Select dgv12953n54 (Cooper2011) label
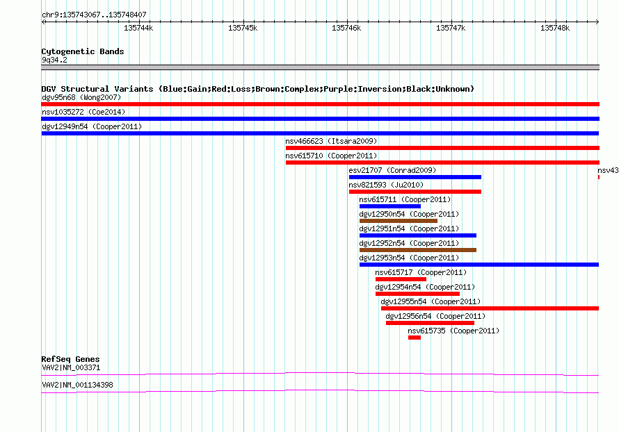 (409, 258)
